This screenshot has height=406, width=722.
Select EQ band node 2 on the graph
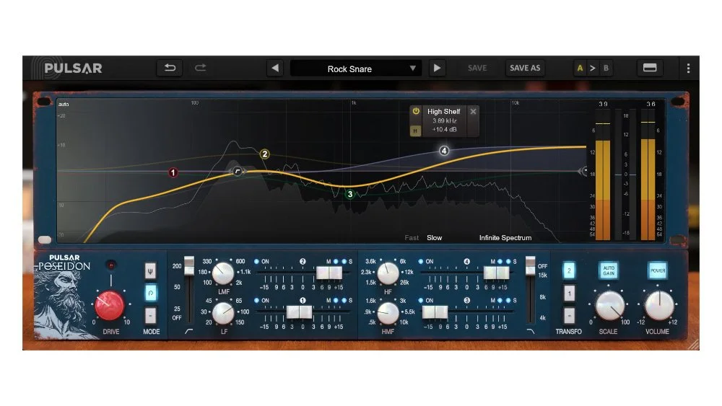coord(264,154)
